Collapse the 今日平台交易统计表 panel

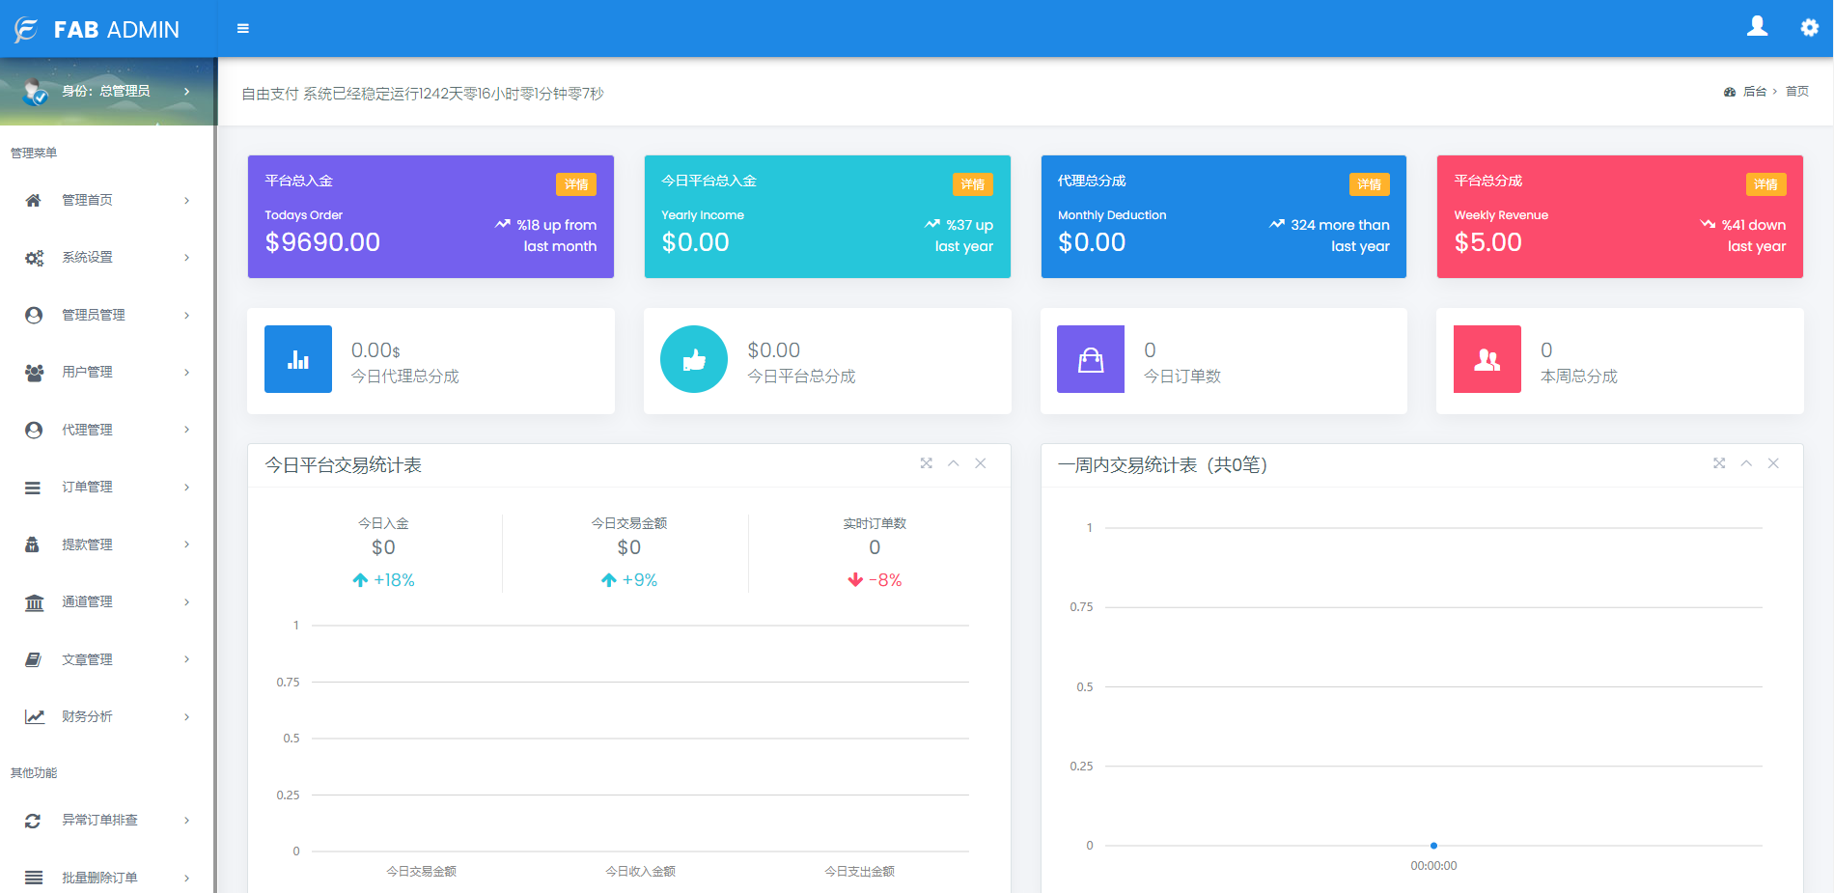(x=954, y=463)
